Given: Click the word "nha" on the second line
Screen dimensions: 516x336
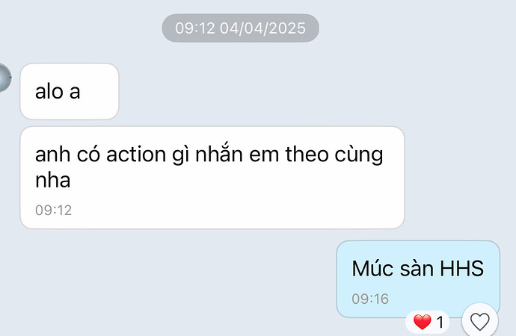Looking at the screenshot, I should [x=52, y=180].
